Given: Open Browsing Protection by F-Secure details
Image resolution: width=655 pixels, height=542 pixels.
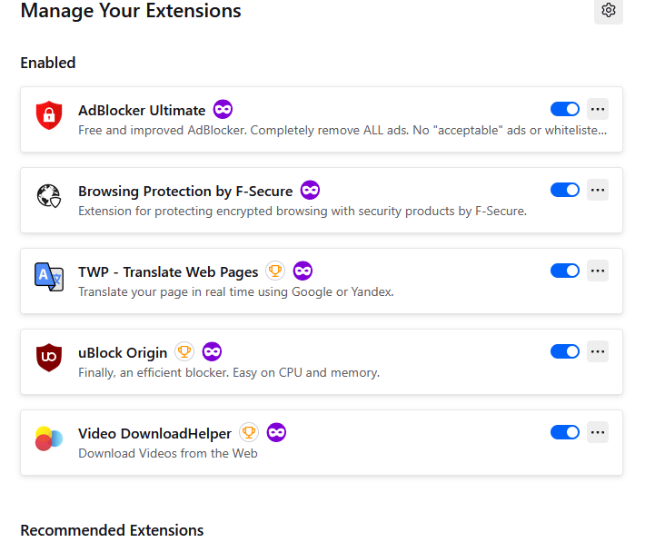Looking at the screenshot, I should click(185, 192).
